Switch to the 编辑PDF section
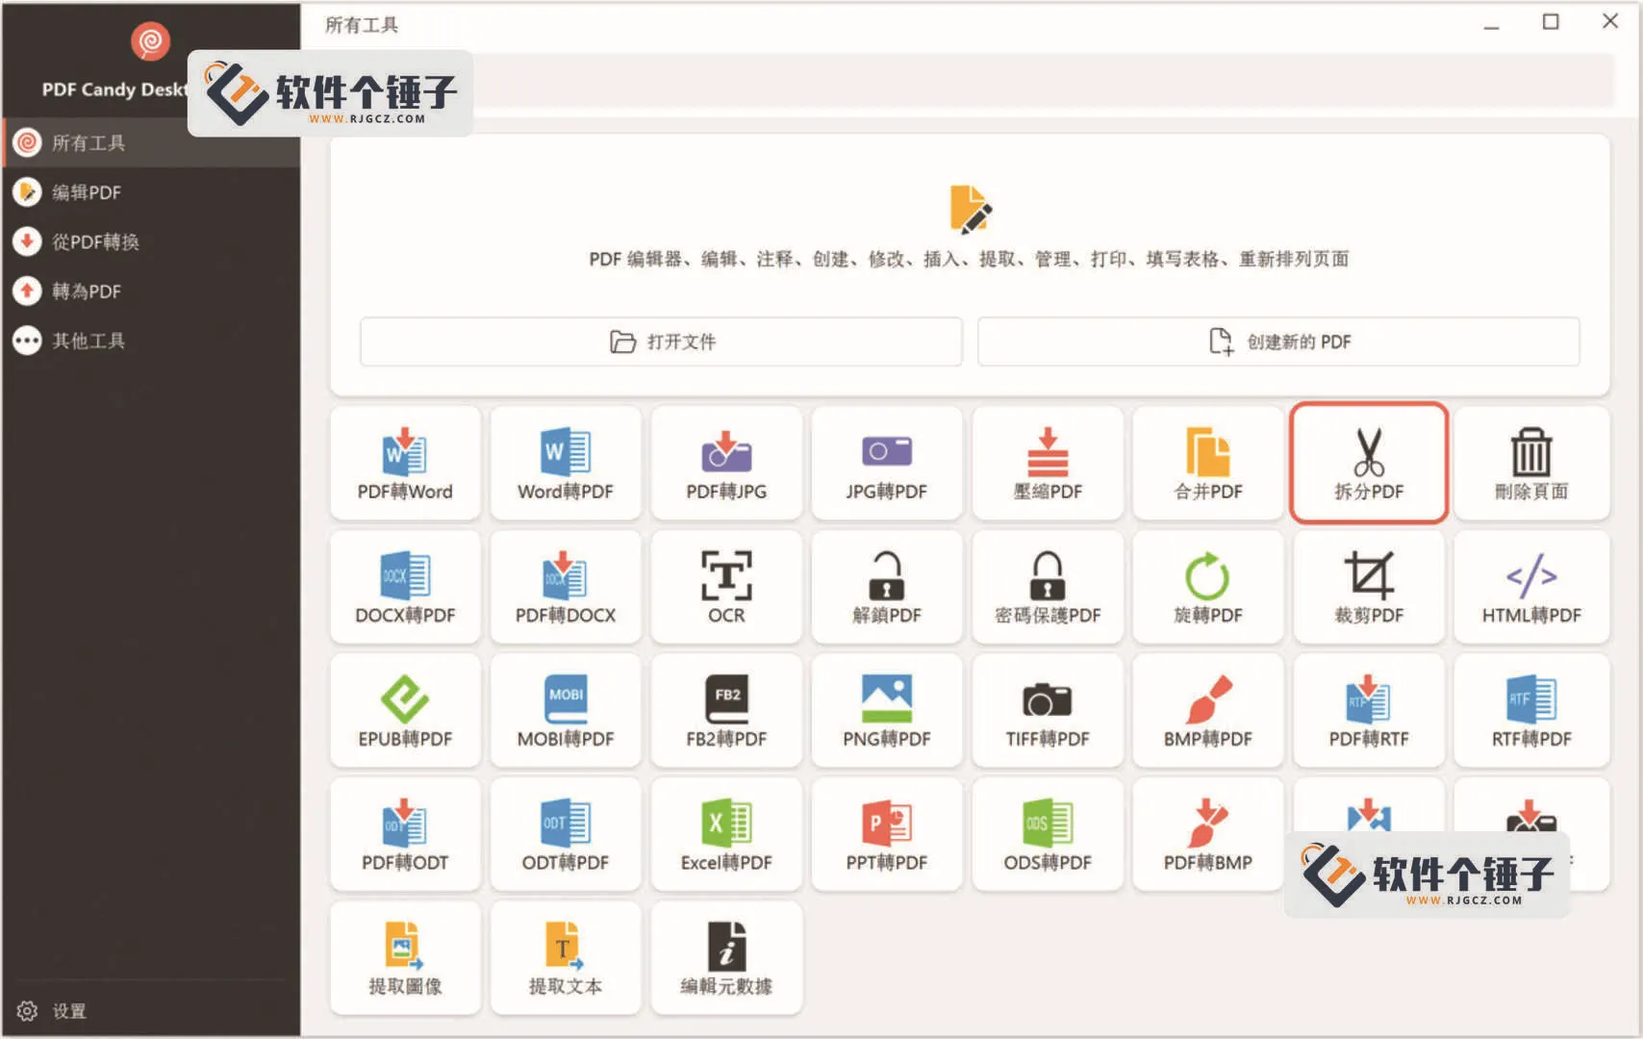 click(87, 192)
